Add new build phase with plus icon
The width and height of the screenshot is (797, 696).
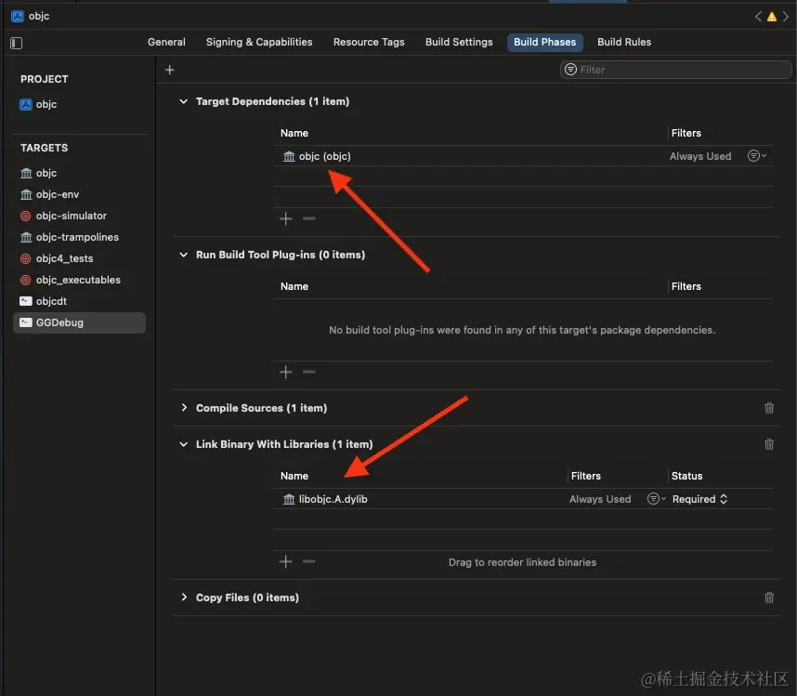tap(170, 70)
